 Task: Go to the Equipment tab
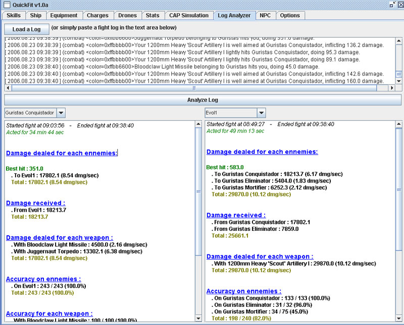point(64,16)
